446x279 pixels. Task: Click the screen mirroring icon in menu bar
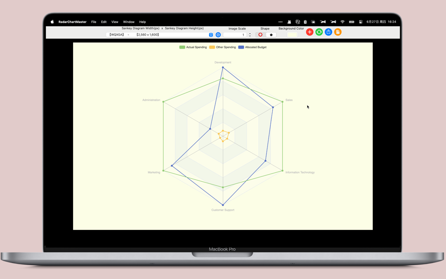pos(313,22)
